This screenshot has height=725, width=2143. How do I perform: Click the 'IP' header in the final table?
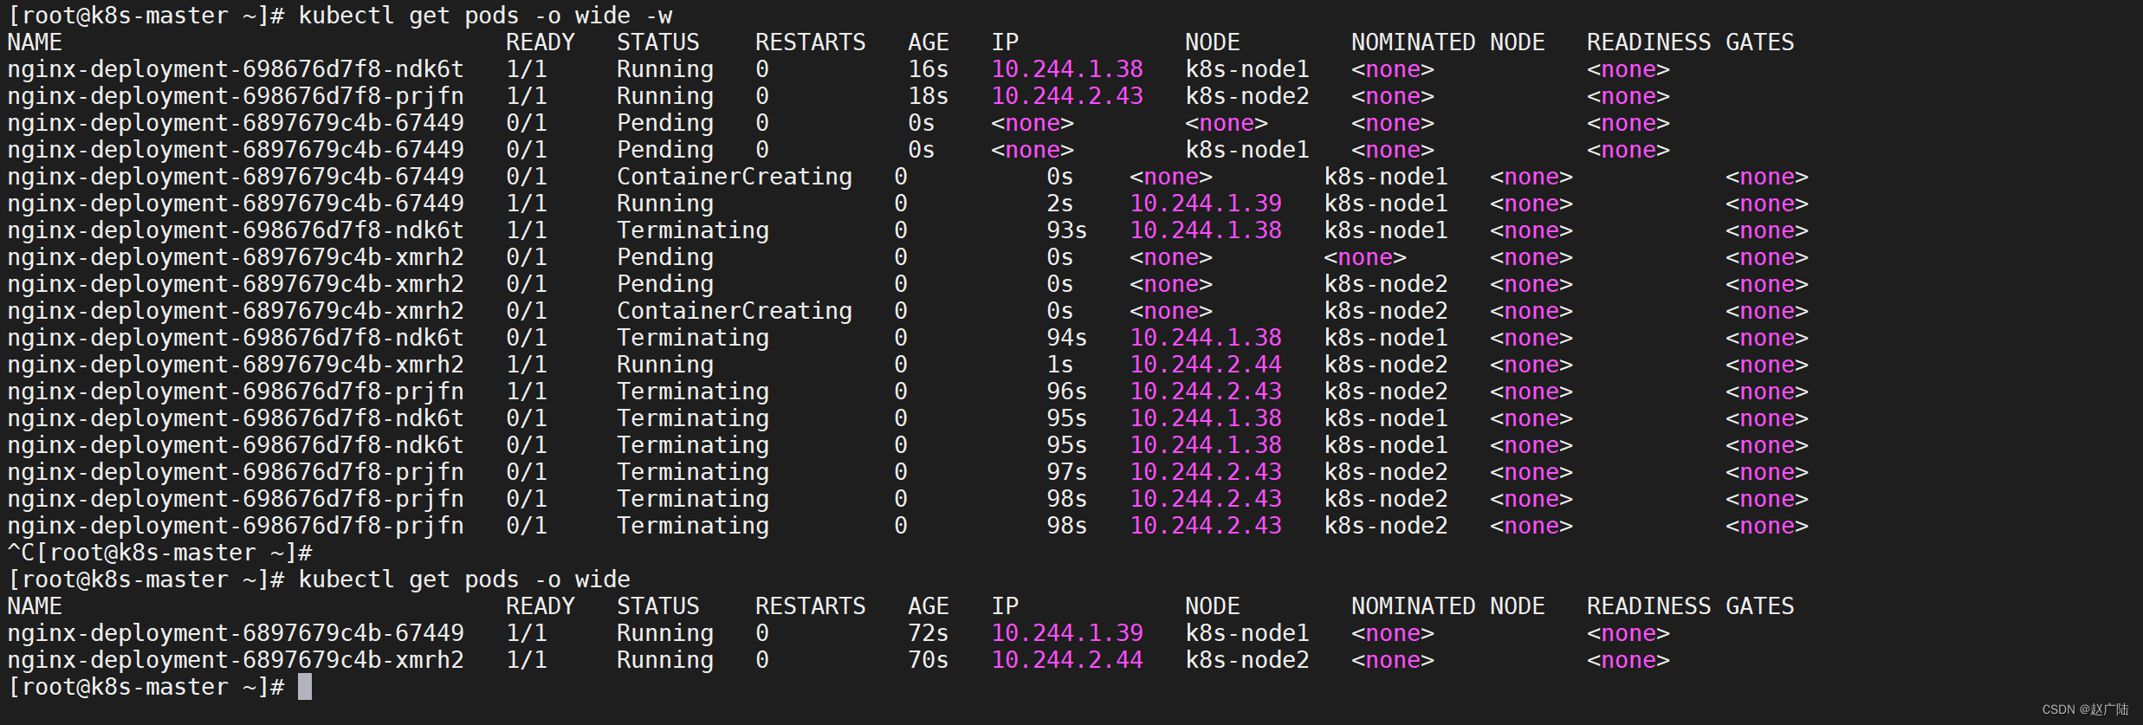1005,606
